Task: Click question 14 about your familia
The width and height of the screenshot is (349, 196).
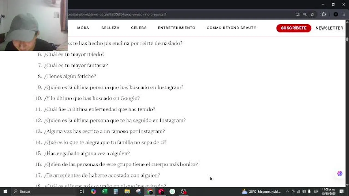Action: point(105,142)
